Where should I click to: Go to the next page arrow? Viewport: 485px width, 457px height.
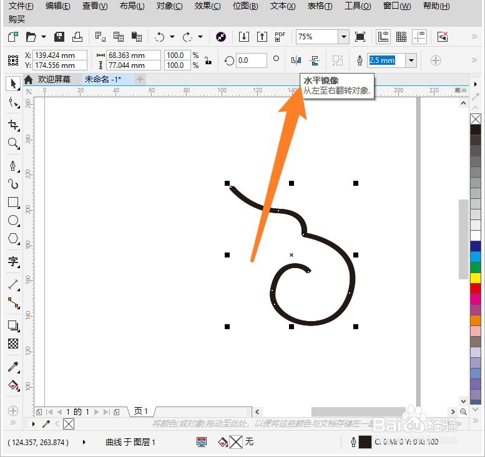pos(97,412)
